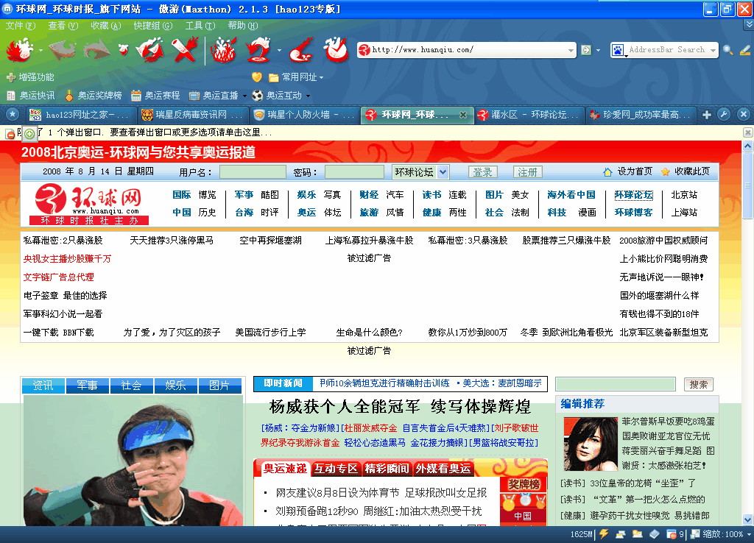Select the 奥运速递 tab
The image size is (754, 543).
pos(285,469)
